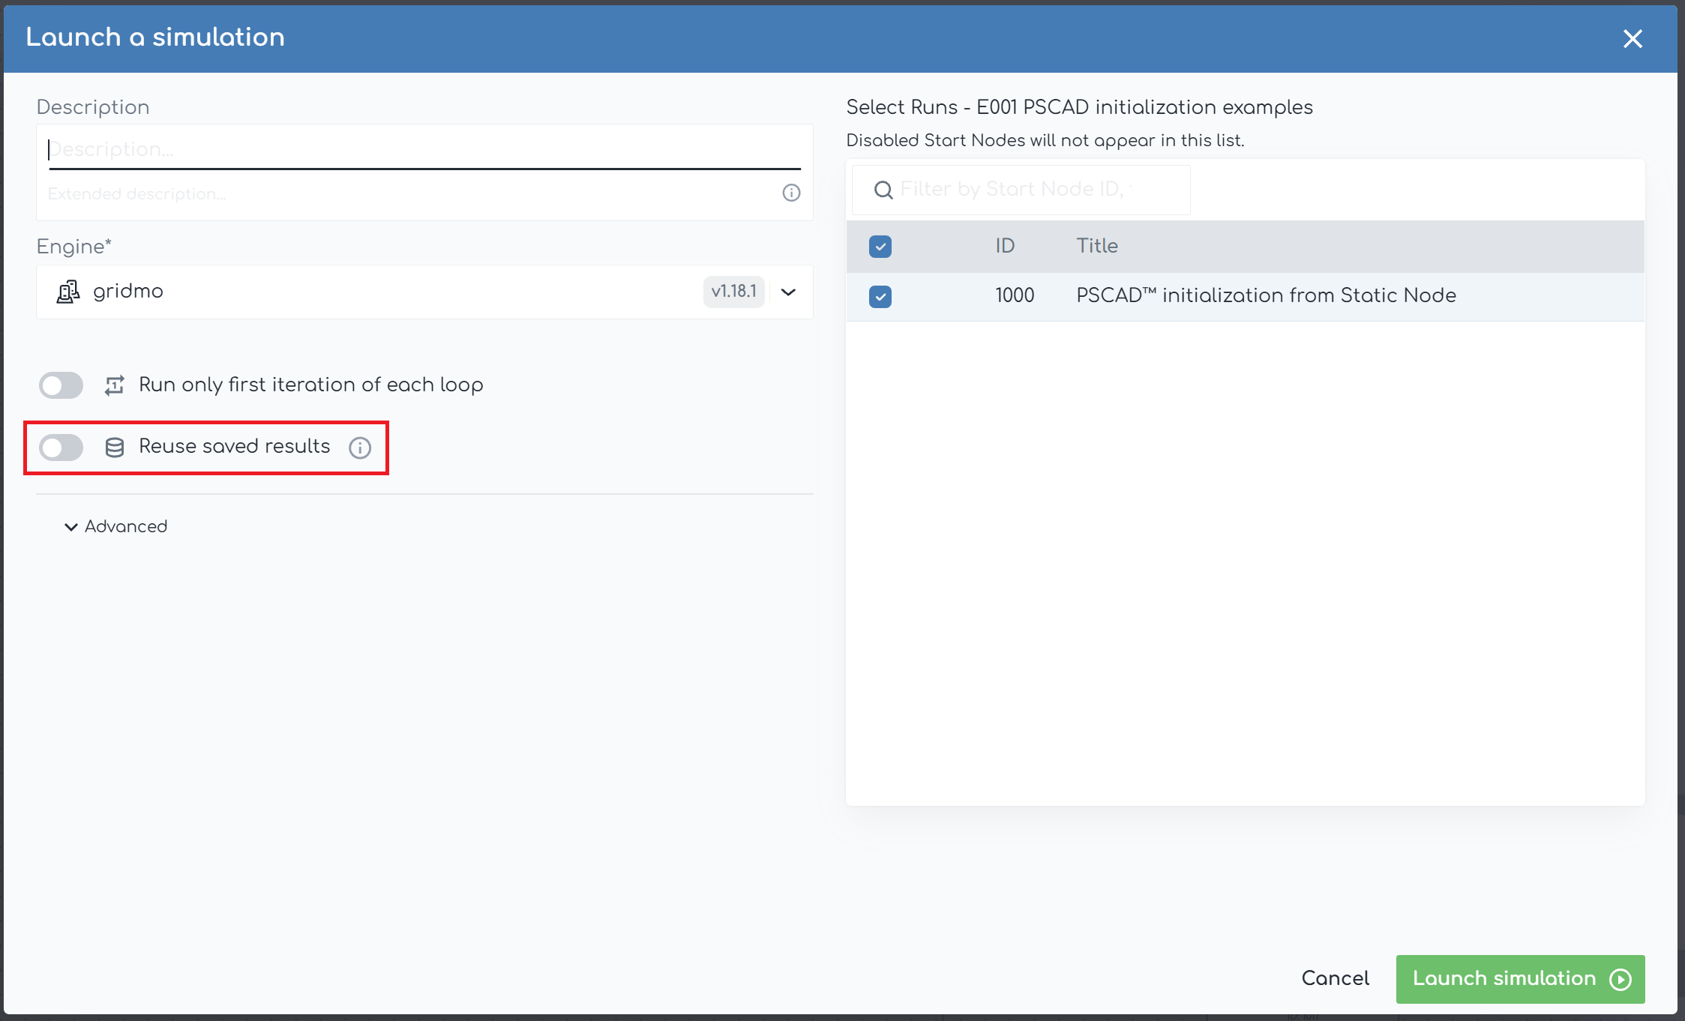
Task: Click the gridmo engine icon
Action: [68, 292]
